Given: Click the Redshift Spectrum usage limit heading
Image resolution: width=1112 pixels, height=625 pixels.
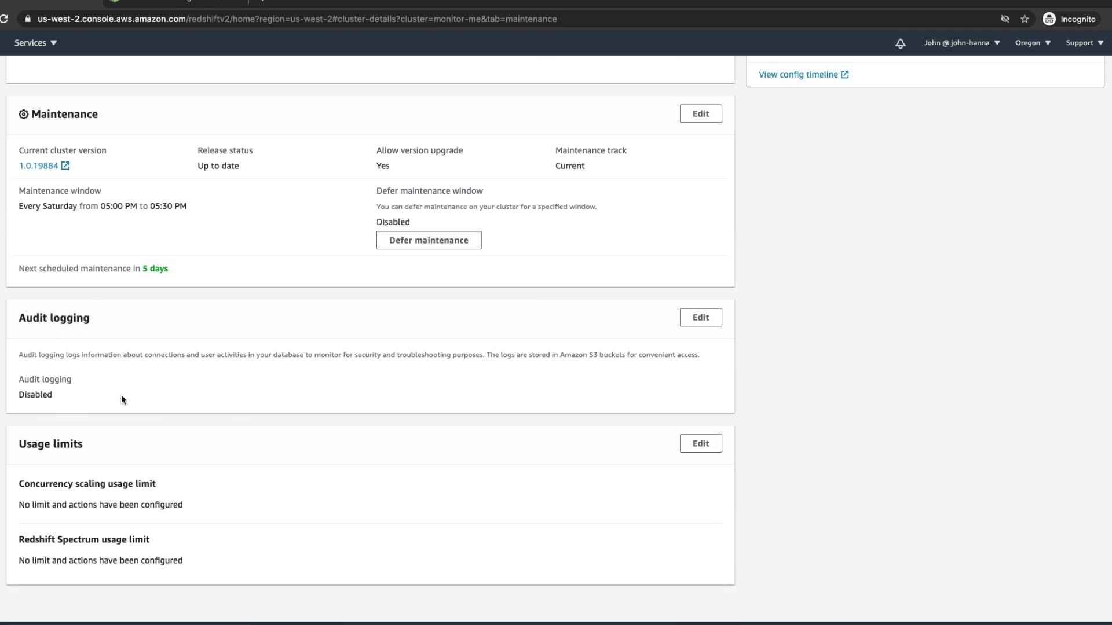Looking at the screenshot, I should pyautogui.click(x=84, y=539).
